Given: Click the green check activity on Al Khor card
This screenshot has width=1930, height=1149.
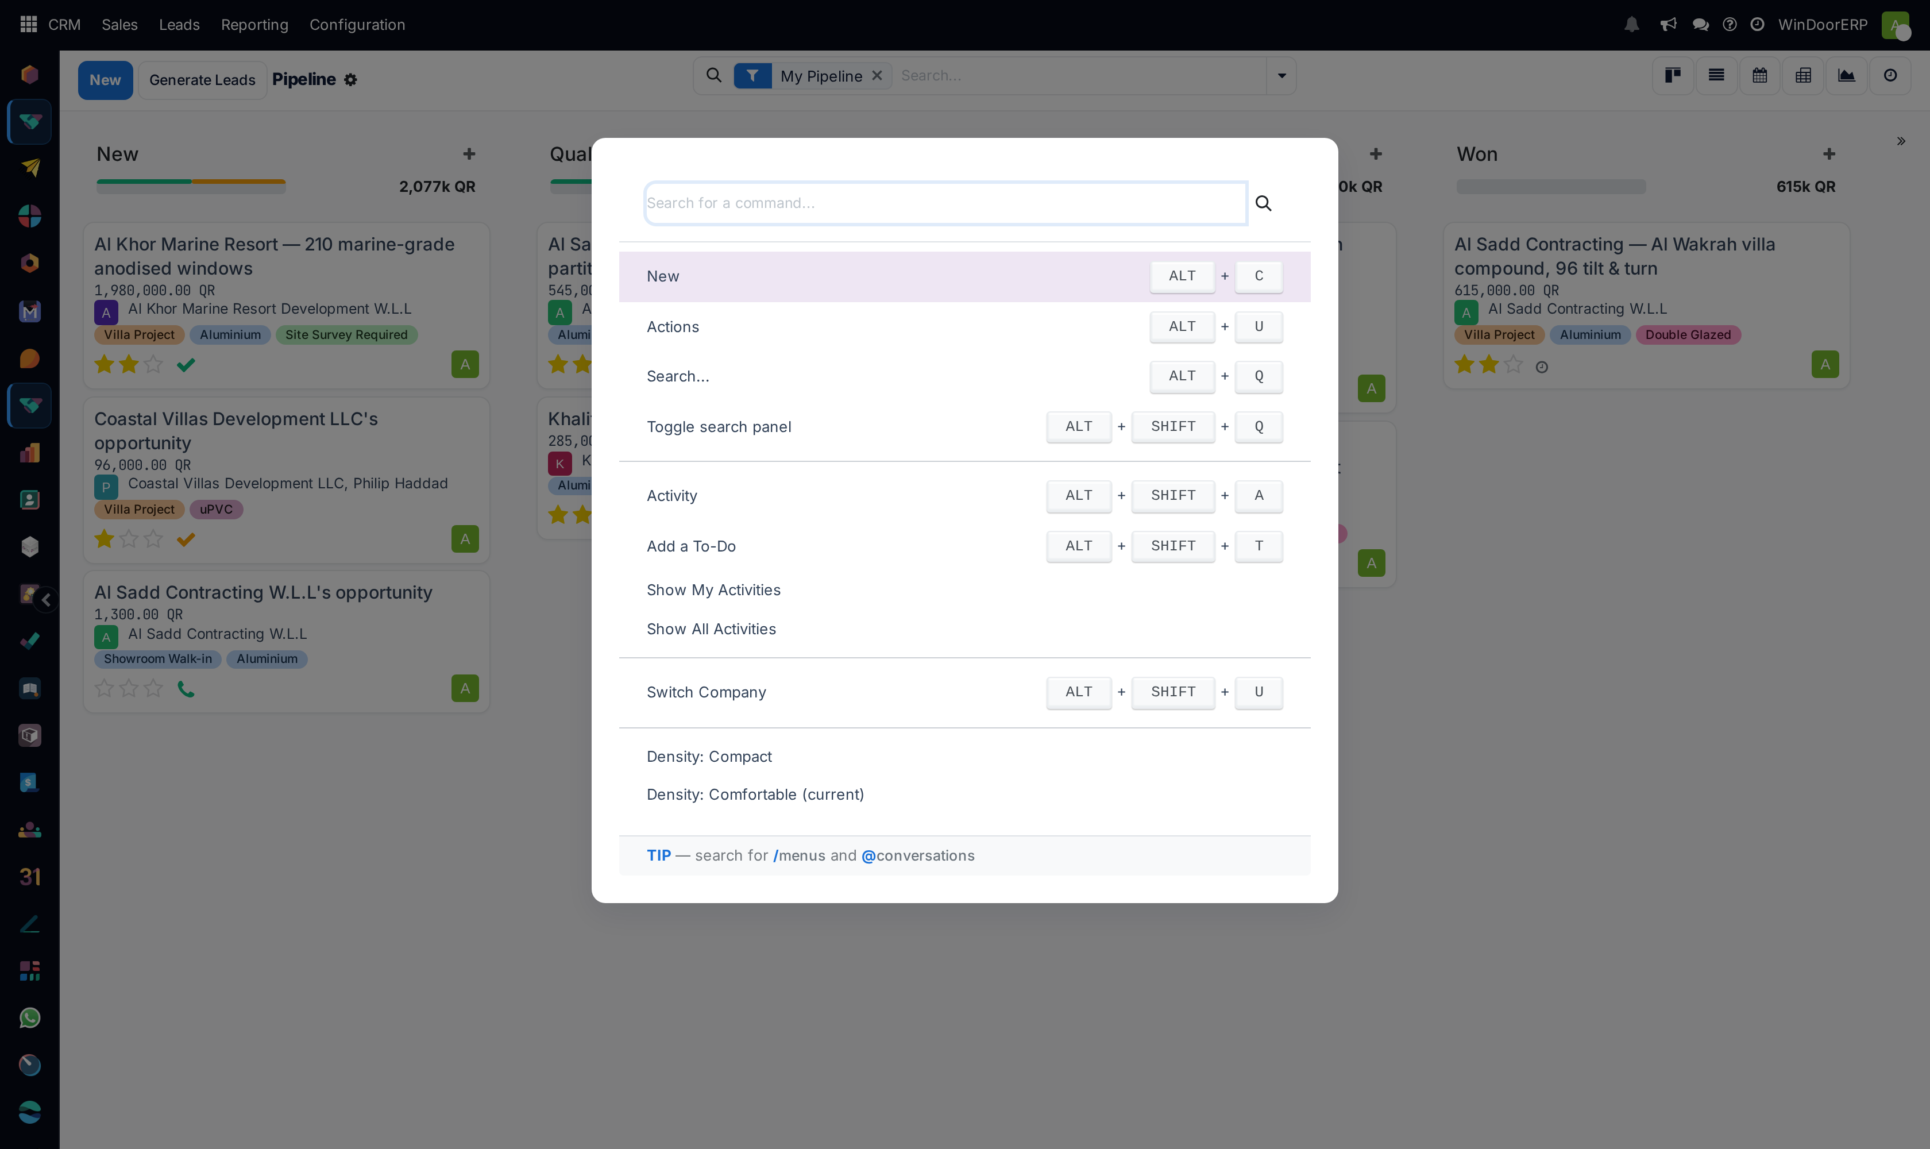Looking at the screenshot, I should [186, 365].
